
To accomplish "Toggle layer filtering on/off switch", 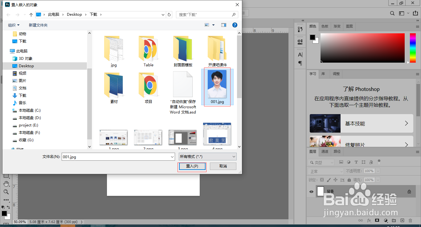I will pyautogui.click(x=379, y=162).
